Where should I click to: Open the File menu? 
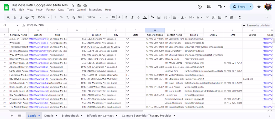click(14, 10)
